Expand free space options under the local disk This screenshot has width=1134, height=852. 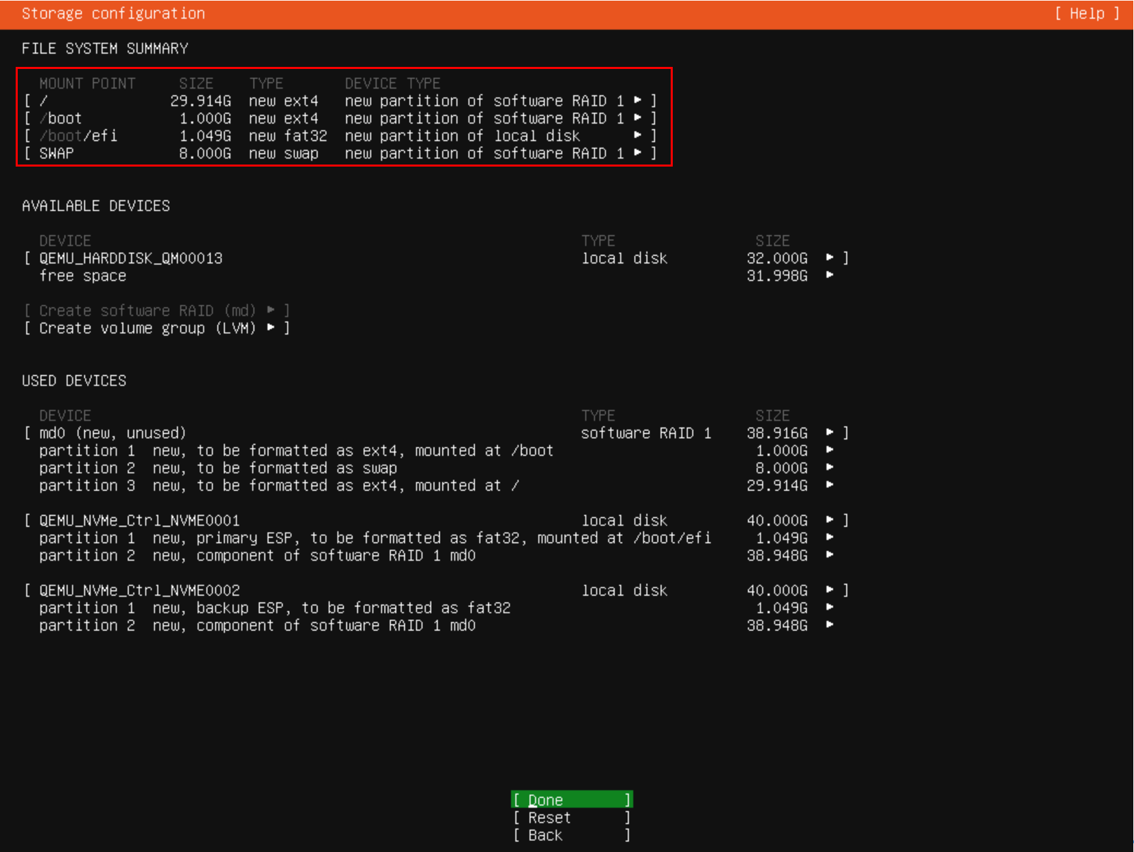tap(830, 276)
